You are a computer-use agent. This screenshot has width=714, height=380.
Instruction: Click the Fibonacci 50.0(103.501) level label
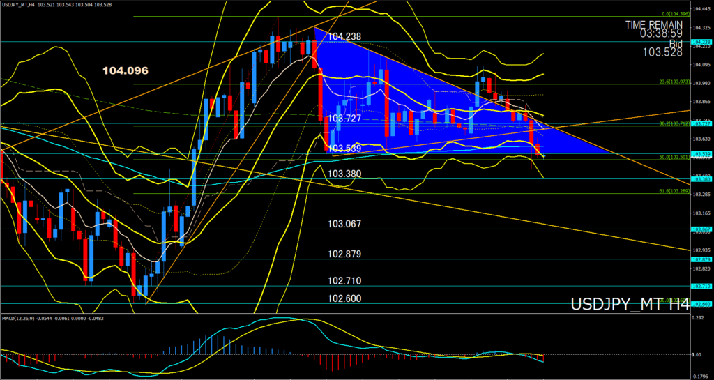(674, 157)
